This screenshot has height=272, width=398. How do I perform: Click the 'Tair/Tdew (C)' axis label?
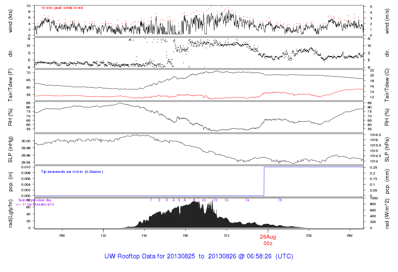coord(387,85)
